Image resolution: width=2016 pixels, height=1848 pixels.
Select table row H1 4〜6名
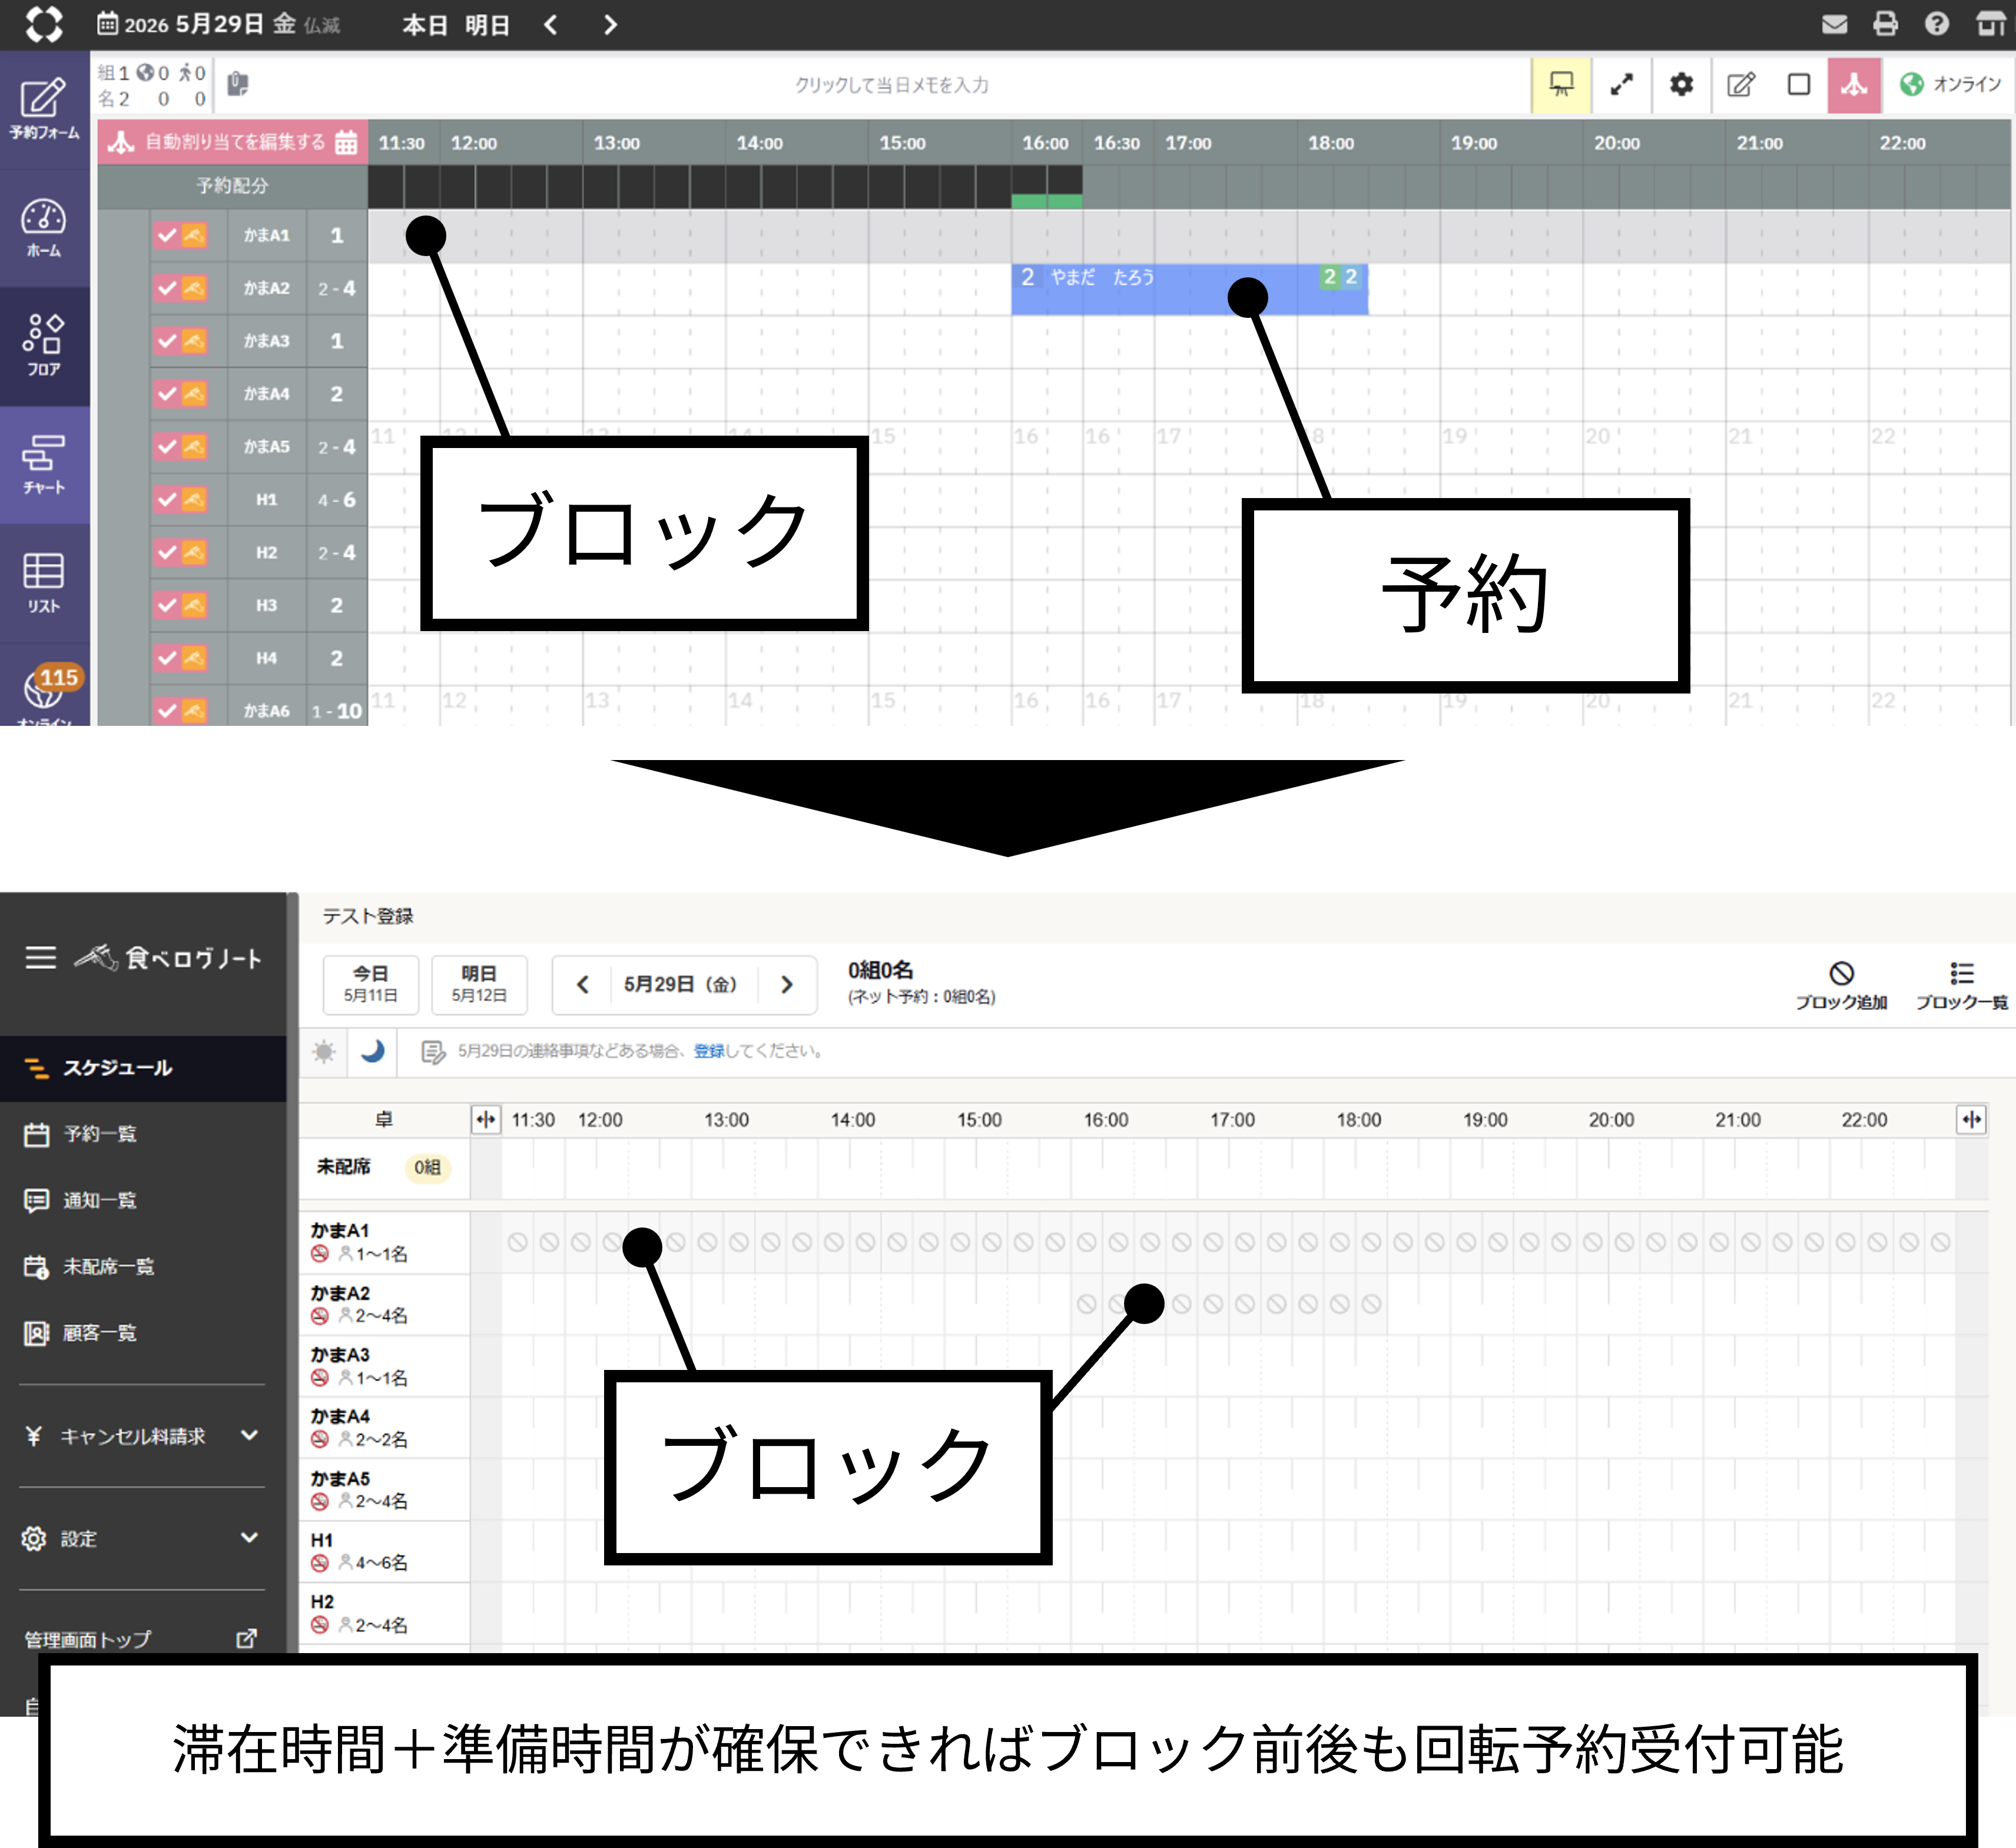tap(385, 1551)
